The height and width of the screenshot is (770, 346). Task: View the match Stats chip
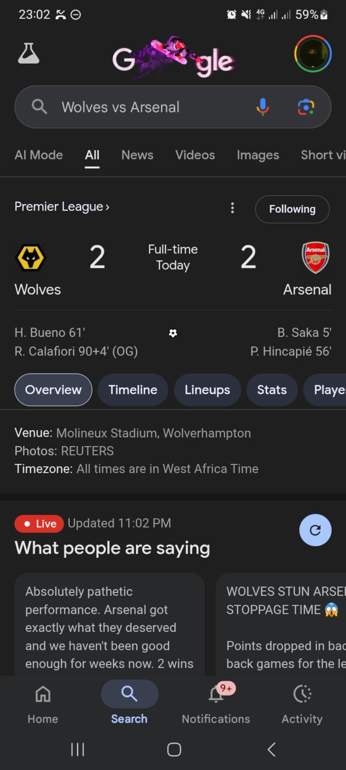[x=272, y=390]
